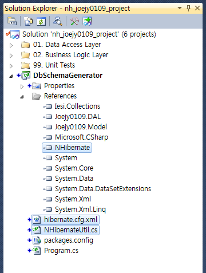Image resolution: width=206 pixels, height=273 pixels.
Task: Select the NHibernate reference
Action: [x=67, y=148]
